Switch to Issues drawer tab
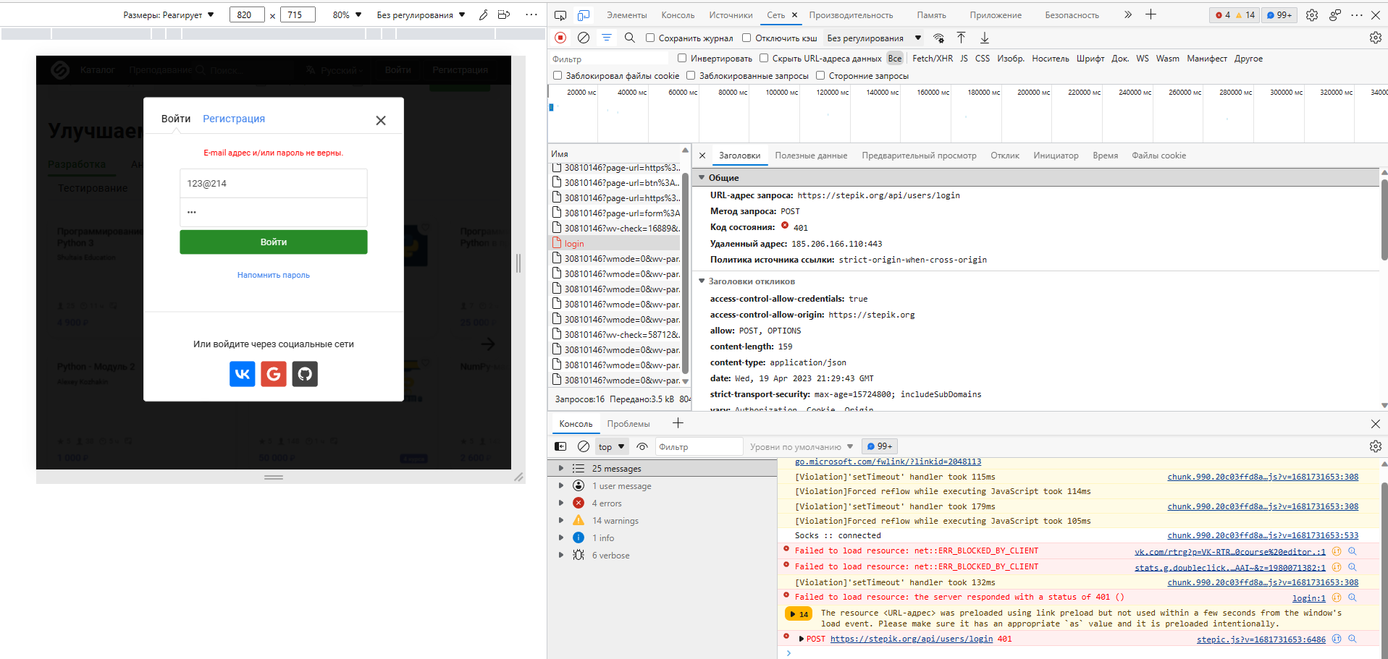 click(628, 424)
